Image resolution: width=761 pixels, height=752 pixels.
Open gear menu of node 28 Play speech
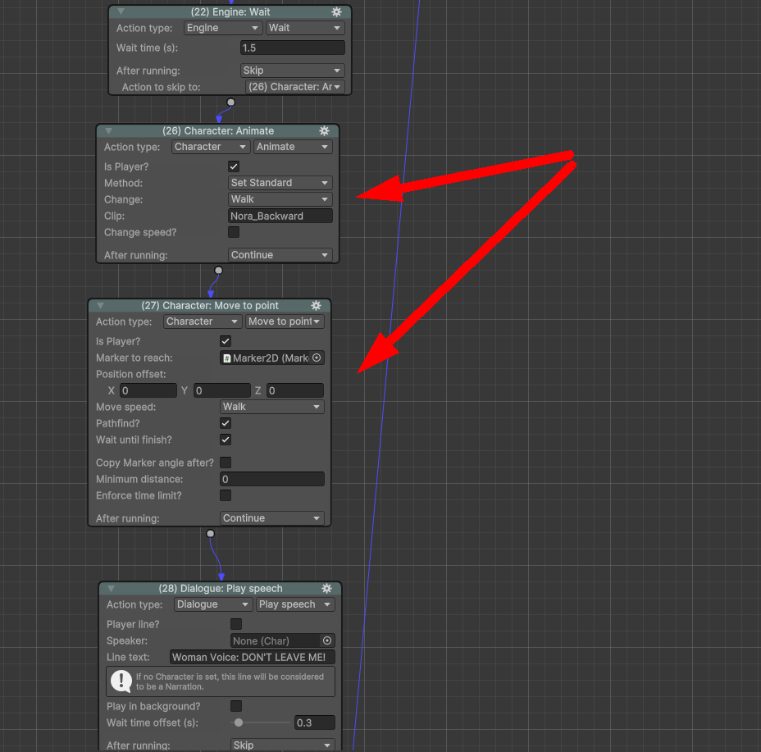(x=327, y=588)
